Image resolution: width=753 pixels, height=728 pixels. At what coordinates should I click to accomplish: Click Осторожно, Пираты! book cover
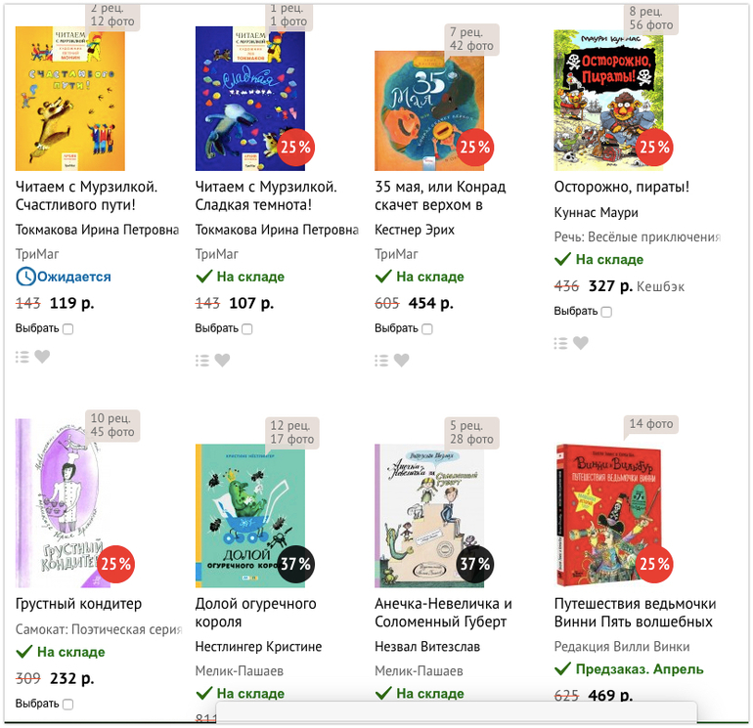608,100
